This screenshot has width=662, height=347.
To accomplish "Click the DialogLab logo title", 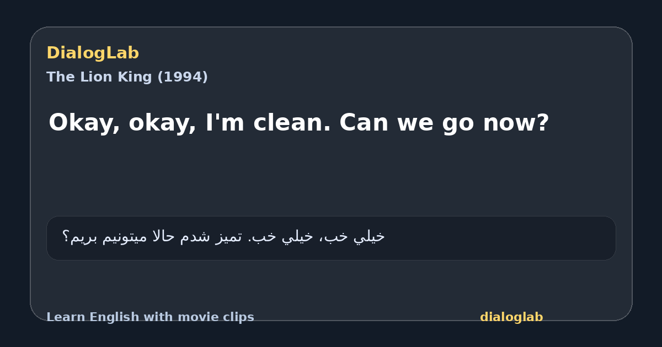I will (93, 53).
